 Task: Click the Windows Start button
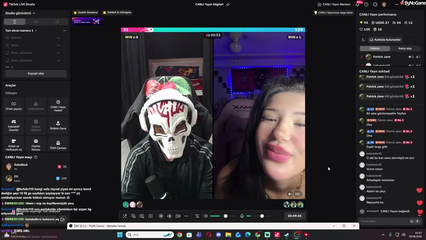[x=120, y=235]
